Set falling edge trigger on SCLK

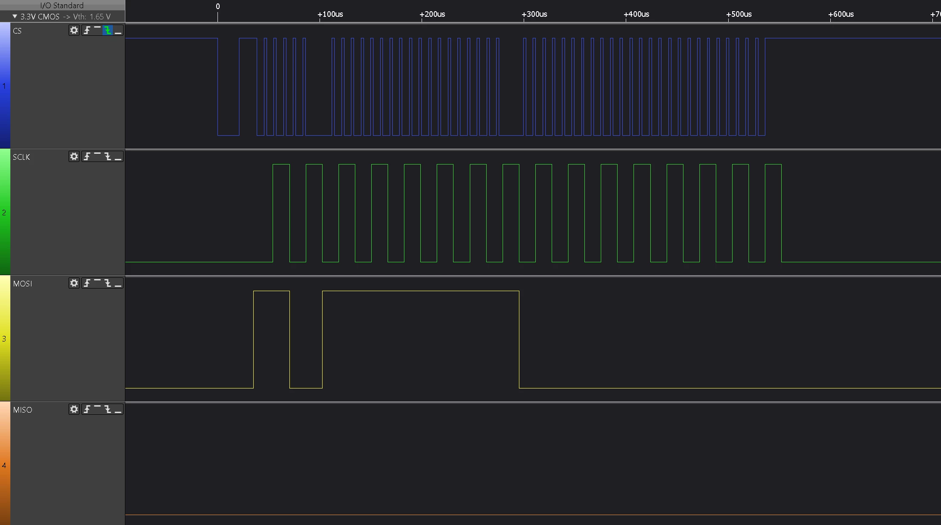[x=108, y=156]
